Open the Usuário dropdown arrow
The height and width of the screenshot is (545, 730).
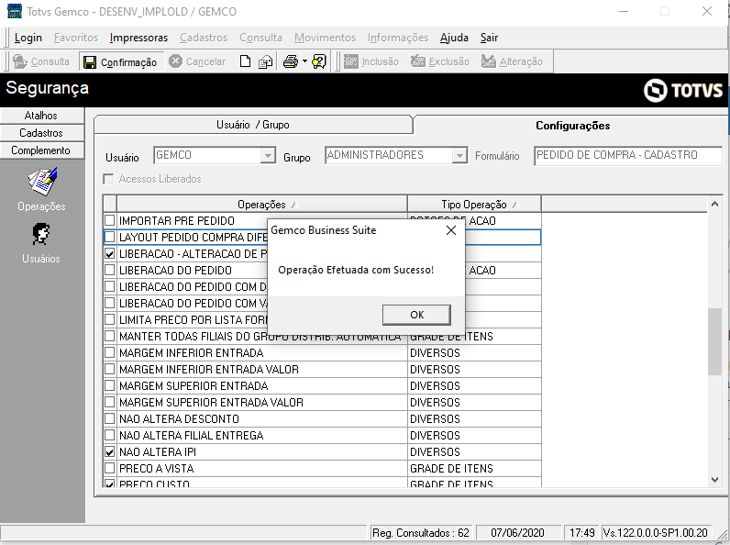(268, 155)
